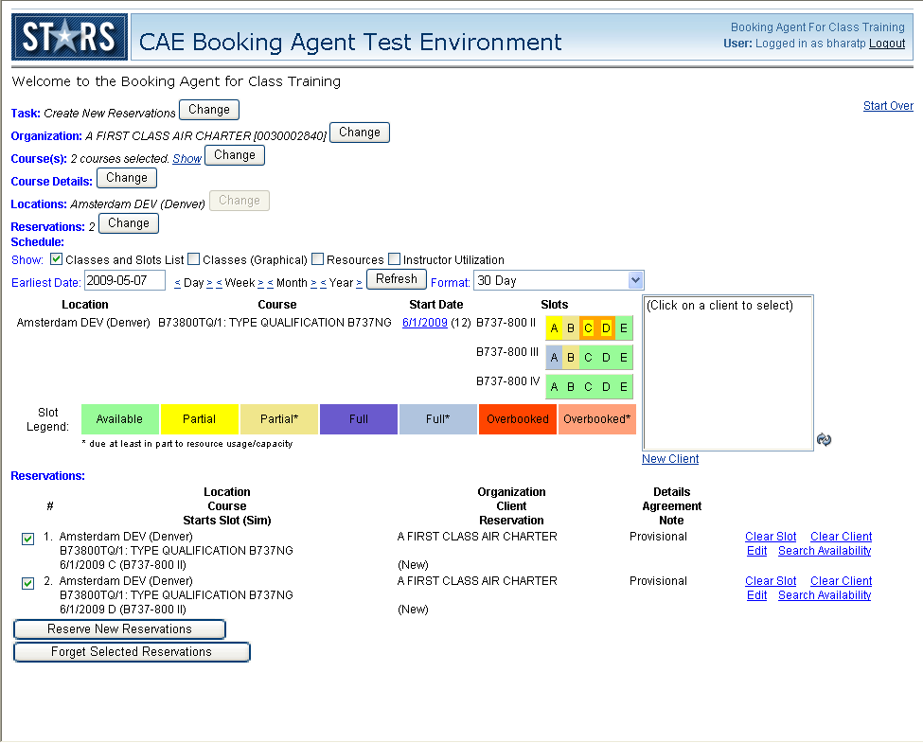Open the 6/1/2009 start date link

[424, 323]
